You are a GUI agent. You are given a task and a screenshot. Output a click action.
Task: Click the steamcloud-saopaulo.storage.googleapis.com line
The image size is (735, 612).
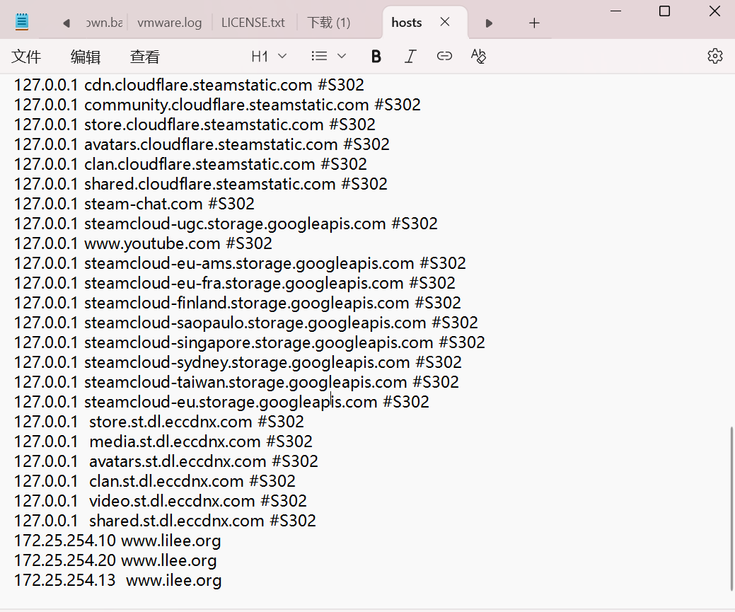(245, 323)
